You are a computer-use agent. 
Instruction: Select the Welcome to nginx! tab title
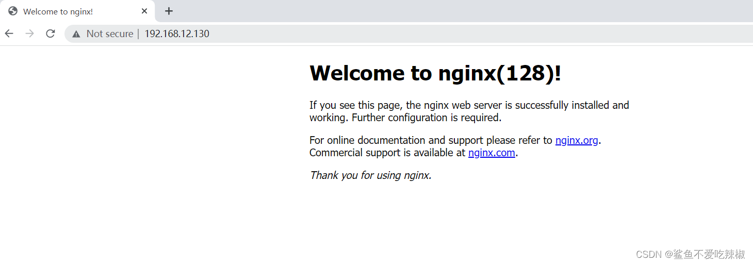58,11
